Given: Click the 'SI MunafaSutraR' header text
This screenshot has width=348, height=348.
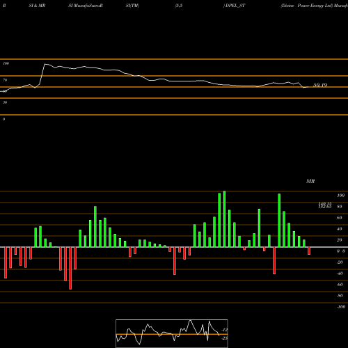Looking at the screenshot, I should pos(86,6).
